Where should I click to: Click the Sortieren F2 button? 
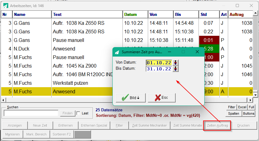pos(62,134)
